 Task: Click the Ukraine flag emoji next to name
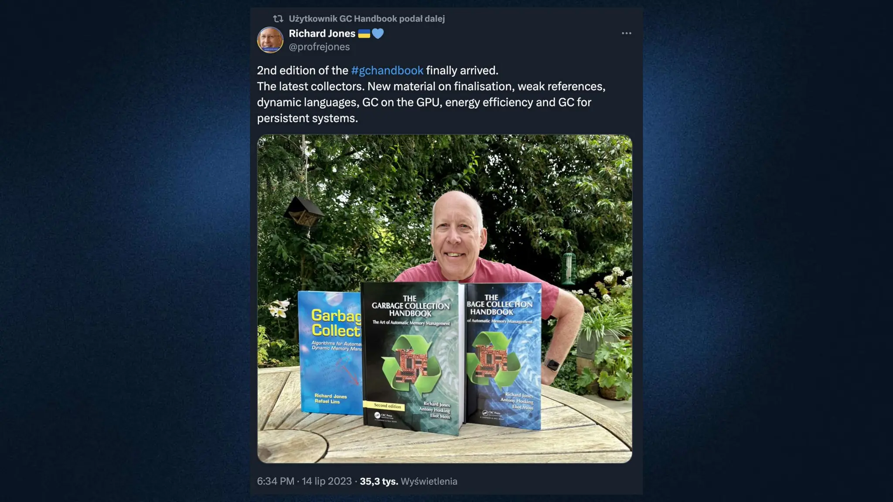(x=364, y=34)
